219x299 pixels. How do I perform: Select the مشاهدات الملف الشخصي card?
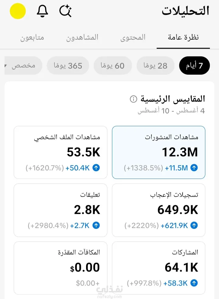click(61, 152)
